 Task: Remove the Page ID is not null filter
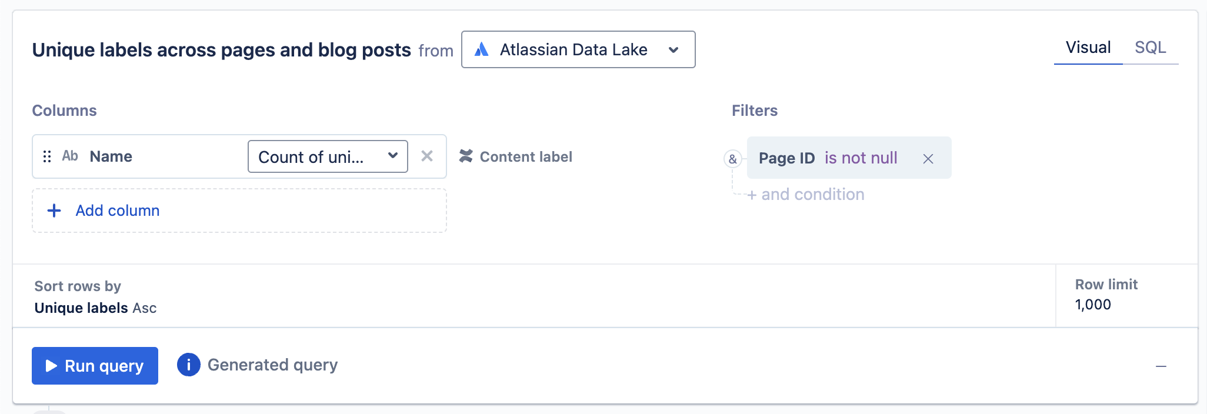tap(928, 159)
